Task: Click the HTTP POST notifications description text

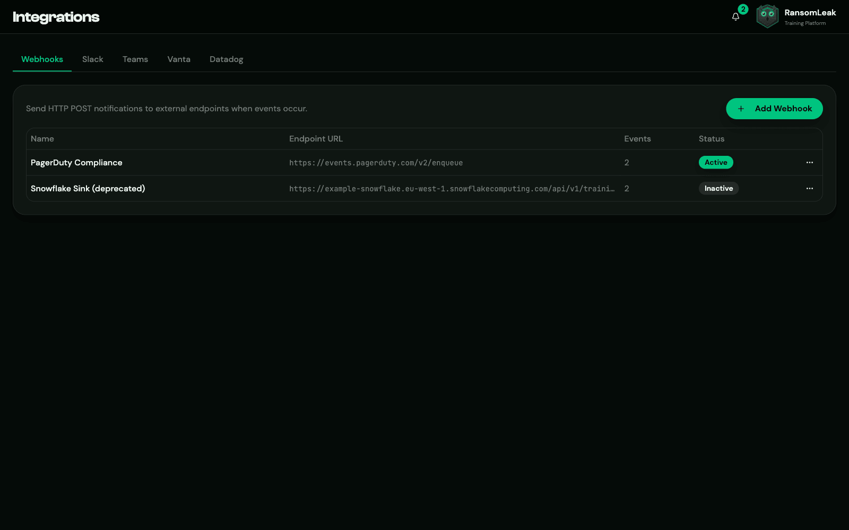Action: pos(167,109)
